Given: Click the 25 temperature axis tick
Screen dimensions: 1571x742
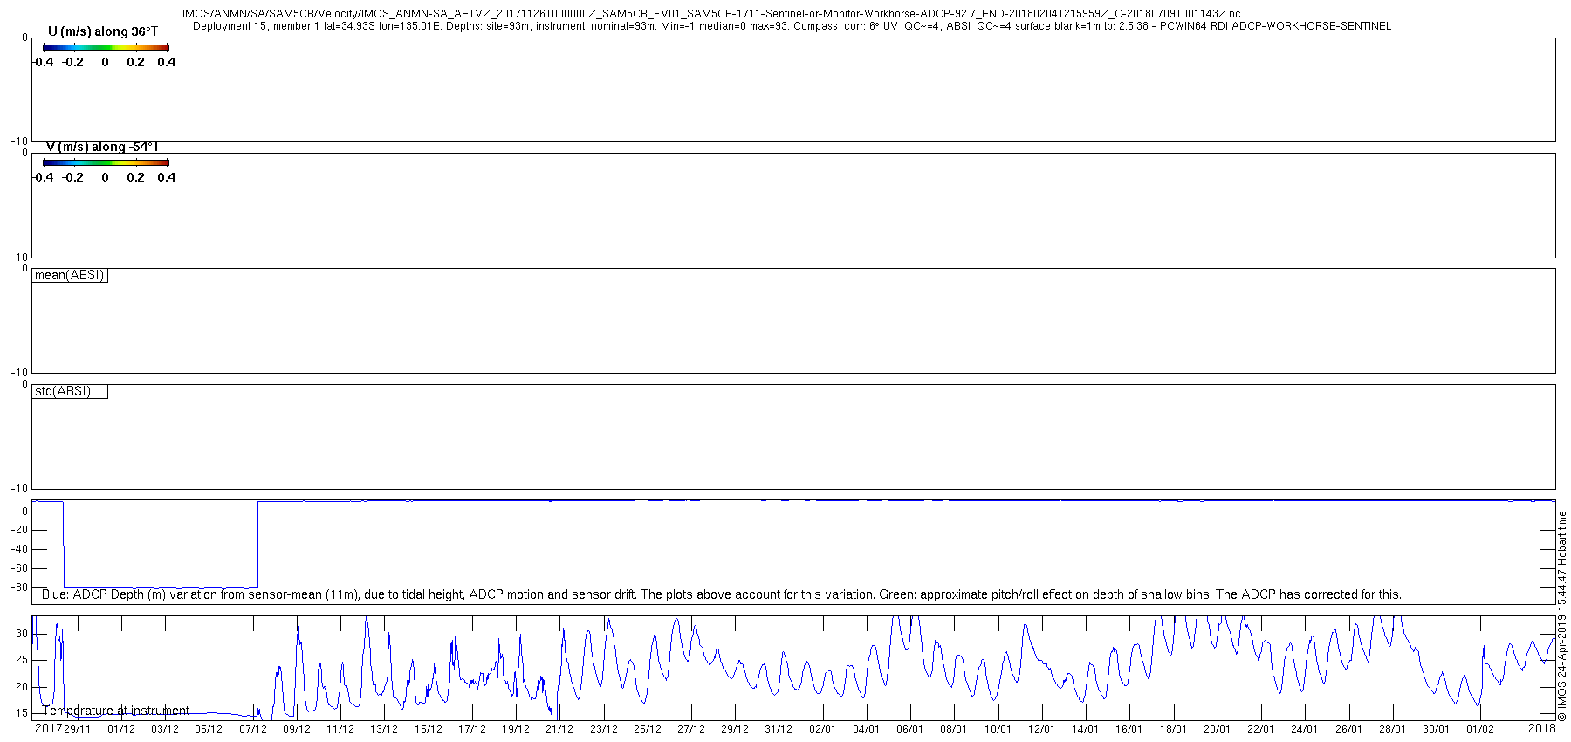Looking at the screenshot, I should click(x=23, y=660).
